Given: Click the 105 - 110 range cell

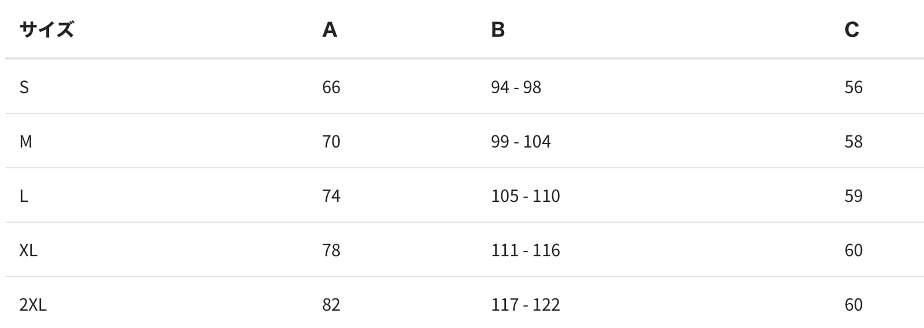Looking at the screenshot, I should (x=525, y=196).
